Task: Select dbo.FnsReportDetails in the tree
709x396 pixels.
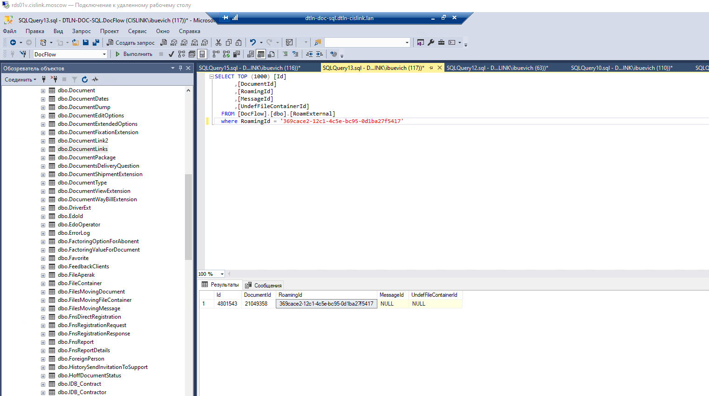Action: point(84,350)
